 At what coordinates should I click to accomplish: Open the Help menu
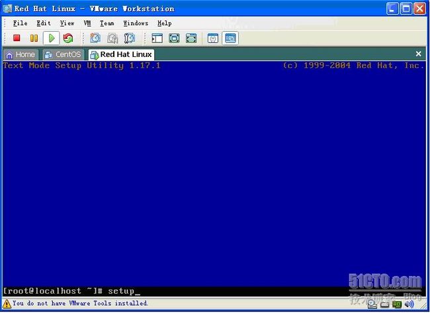pos(165,23)
